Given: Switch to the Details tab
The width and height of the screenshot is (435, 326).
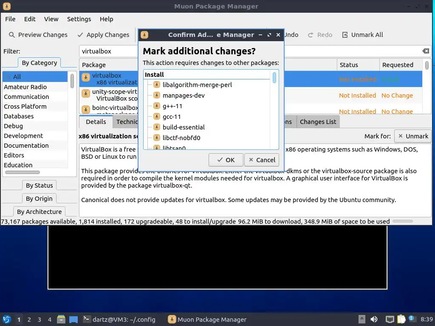Looking at the screenshot, I should click(x=96, y=122).
